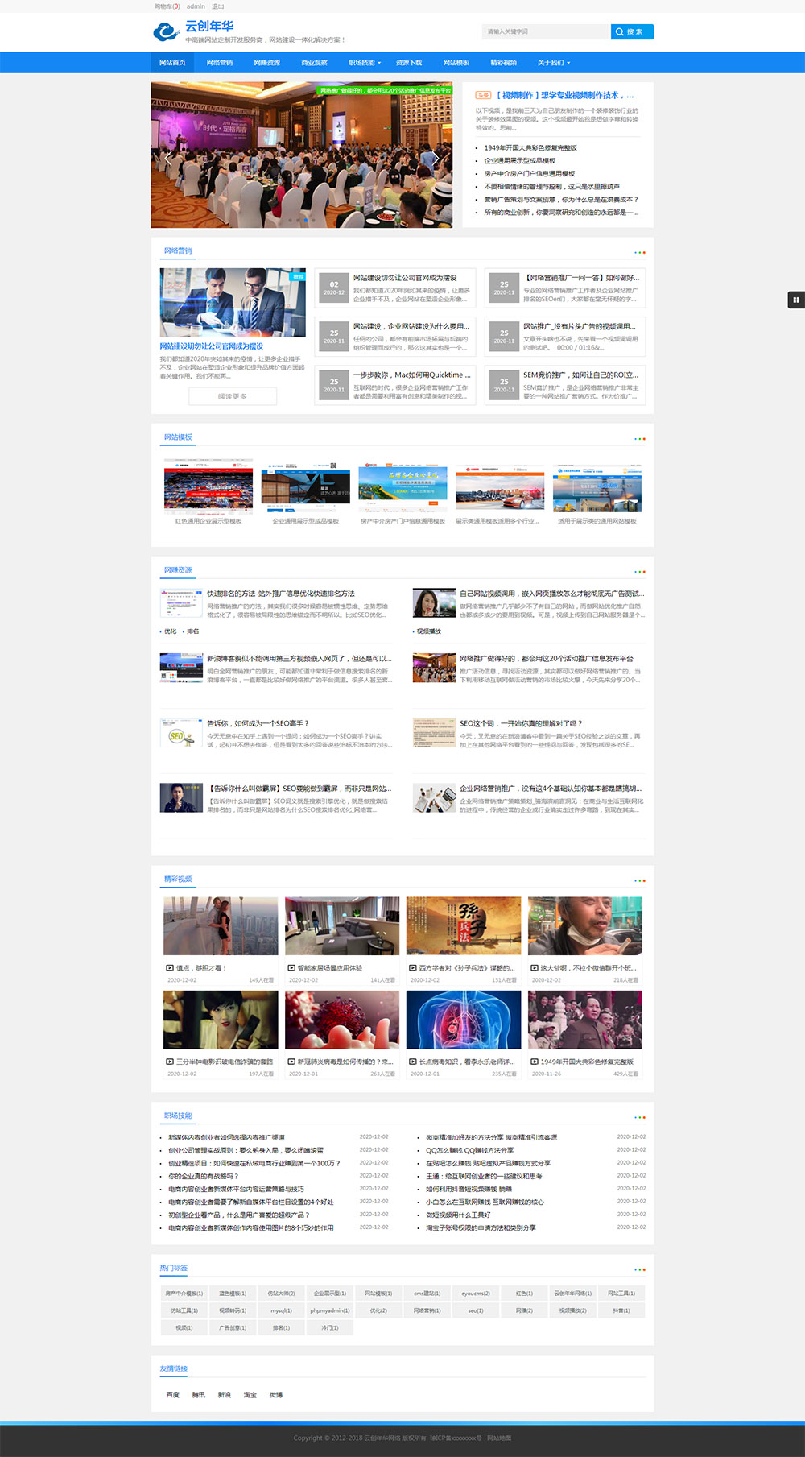Open the featured businessmen thumbnail in 网络营销 section
Viewport: 805px width, 1457px height.
coord(233,302)
